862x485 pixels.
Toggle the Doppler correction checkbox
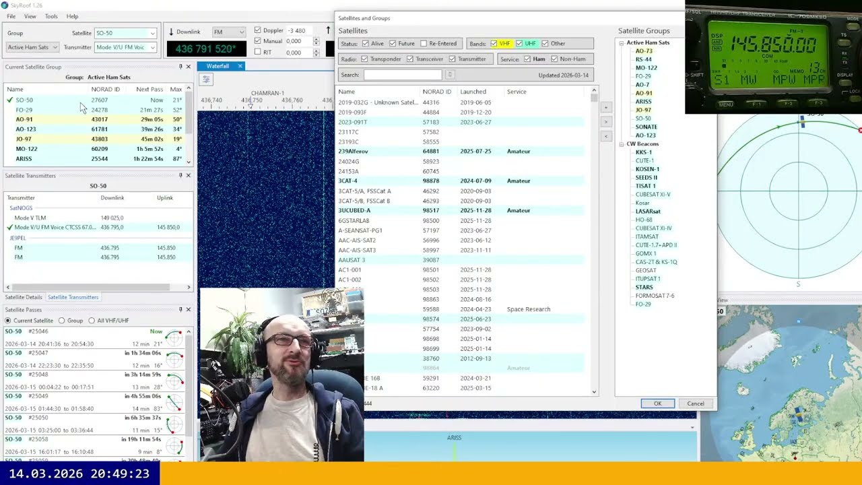(257, 30)
